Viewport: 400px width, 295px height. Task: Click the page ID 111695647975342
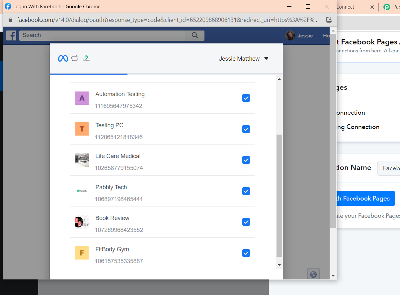(x=119, y=106)
